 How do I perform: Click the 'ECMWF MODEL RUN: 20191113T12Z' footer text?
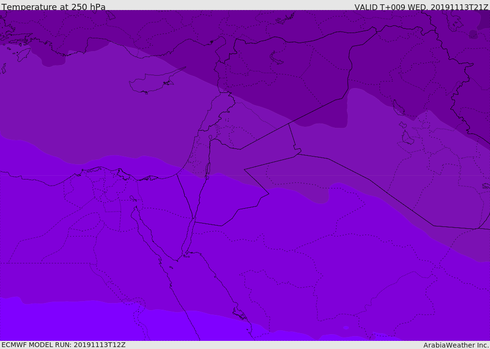pyautogui.click(x=64, y=345)
